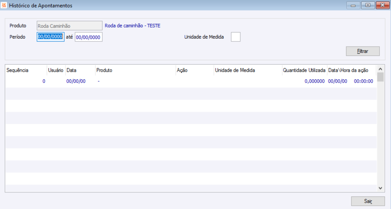Select the Sequência cell showing 0
This screenshot has width=391, height=209.
point(43,81)
